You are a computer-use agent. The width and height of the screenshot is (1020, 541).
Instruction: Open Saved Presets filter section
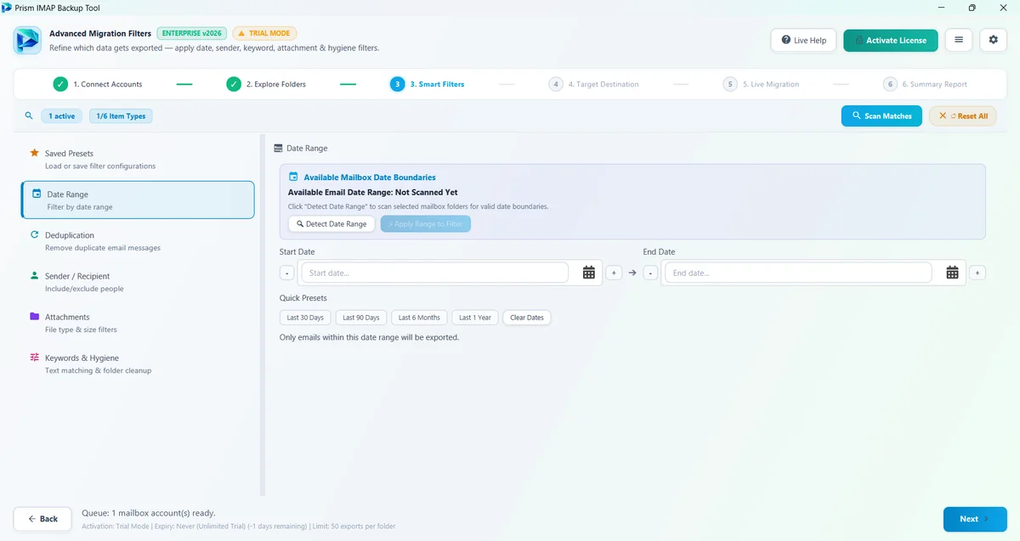(138, 160)
